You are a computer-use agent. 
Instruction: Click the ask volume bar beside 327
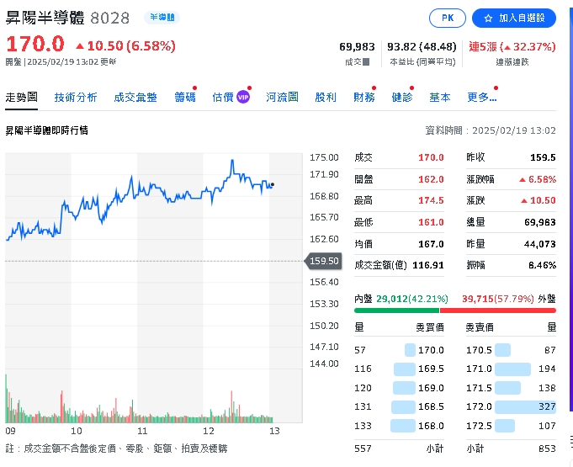(525, 406)
